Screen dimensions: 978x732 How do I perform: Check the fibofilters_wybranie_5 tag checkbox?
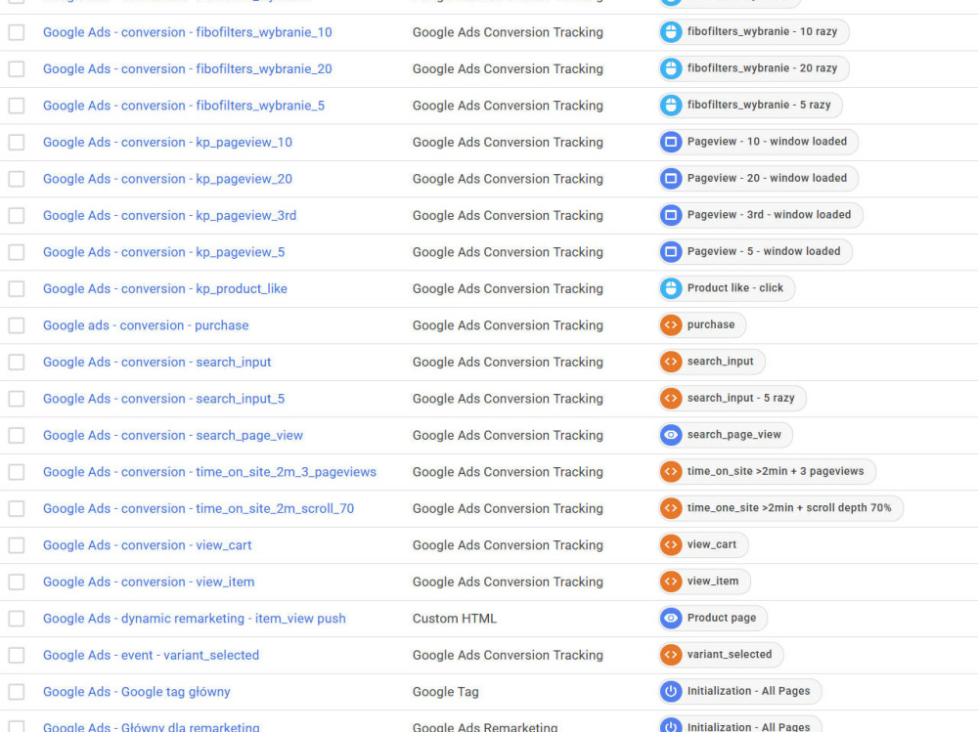tap(17, 106)
